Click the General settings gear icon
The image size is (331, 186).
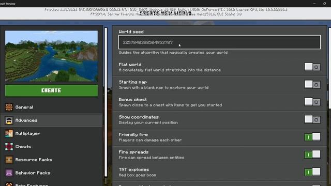[9, 107]
